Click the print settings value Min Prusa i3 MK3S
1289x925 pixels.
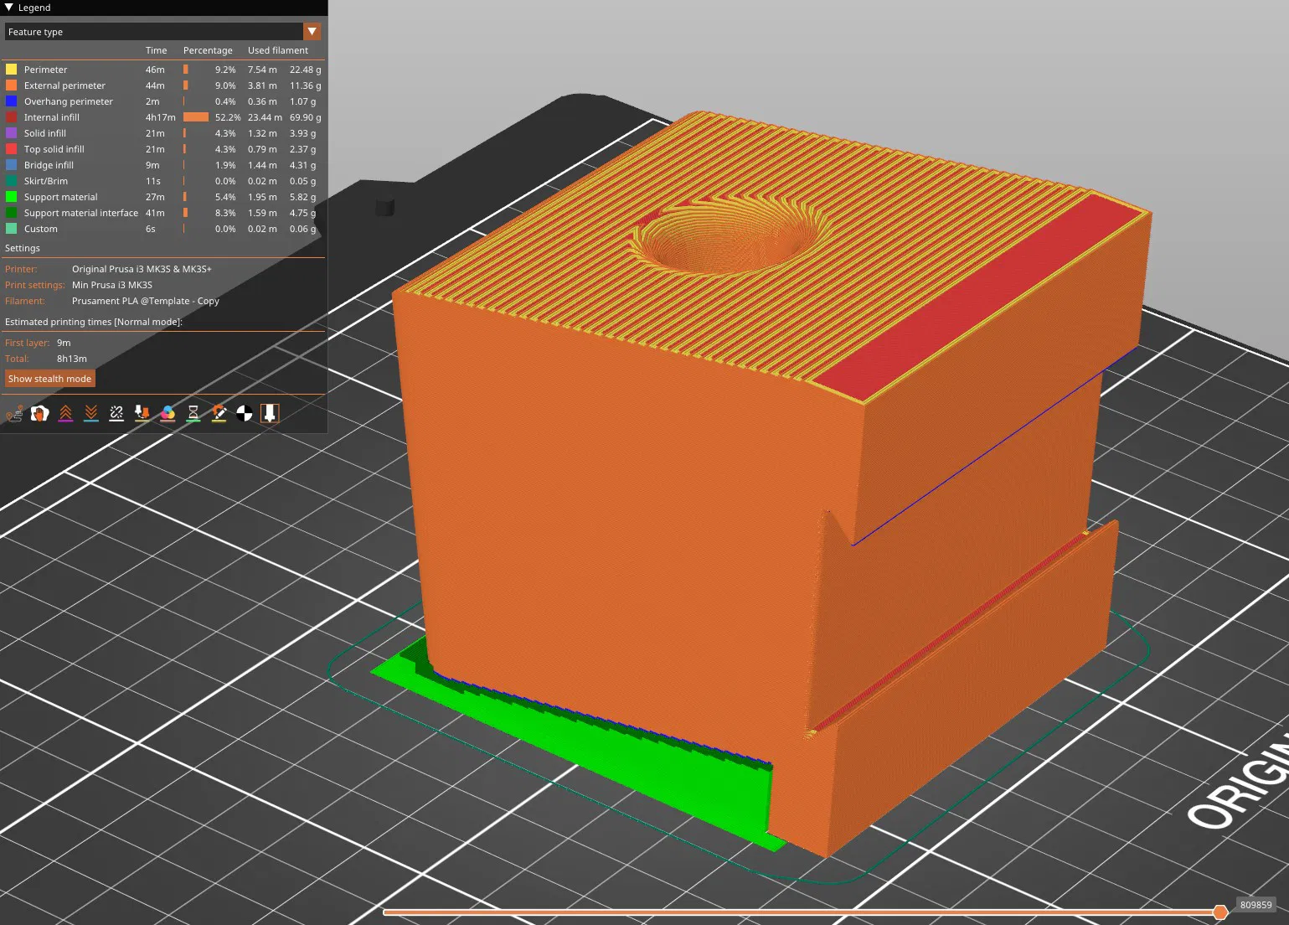(112, 285)
